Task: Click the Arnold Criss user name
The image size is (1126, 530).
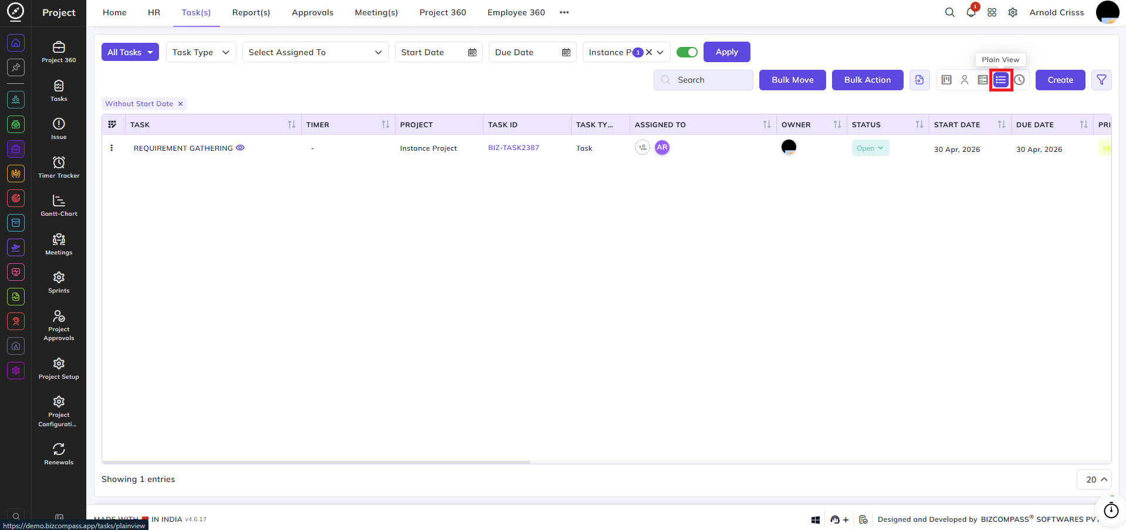Action: point(1057,12)
